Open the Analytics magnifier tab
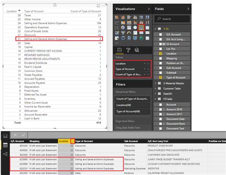This screenshot has width=226, height=175. (x=137, y=50)
